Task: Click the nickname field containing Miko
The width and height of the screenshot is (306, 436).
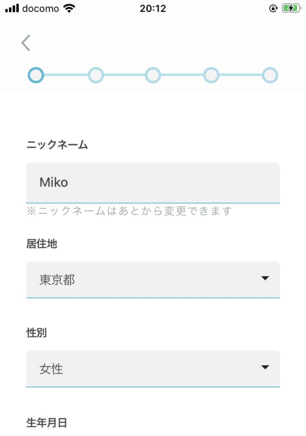Action: (153, 183)
